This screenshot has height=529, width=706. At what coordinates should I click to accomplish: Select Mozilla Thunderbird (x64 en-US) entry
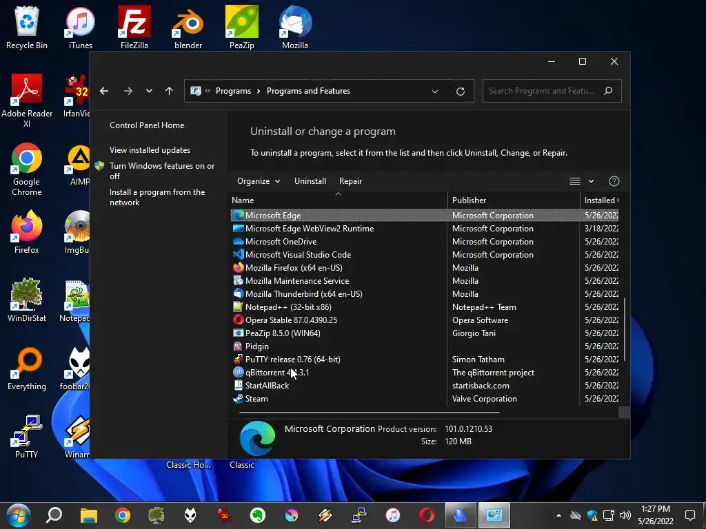click(x=425, y=293)
